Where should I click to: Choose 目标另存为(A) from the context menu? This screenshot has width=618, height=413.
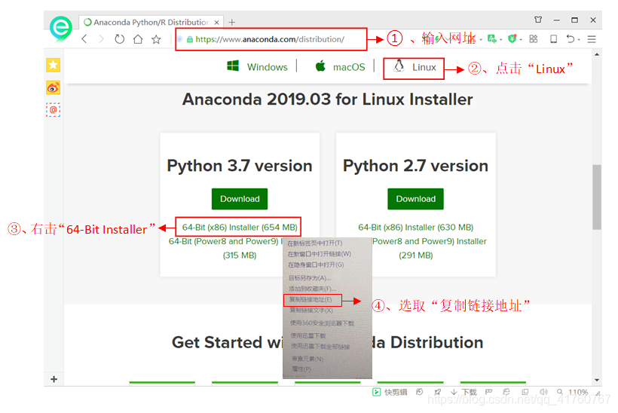[x=310, y=278]
